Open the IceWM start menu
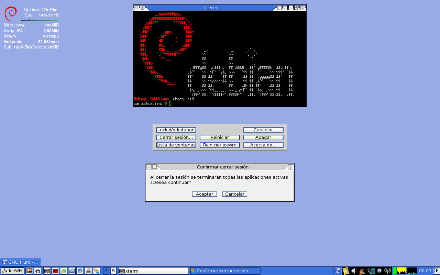 pos(12,271)
